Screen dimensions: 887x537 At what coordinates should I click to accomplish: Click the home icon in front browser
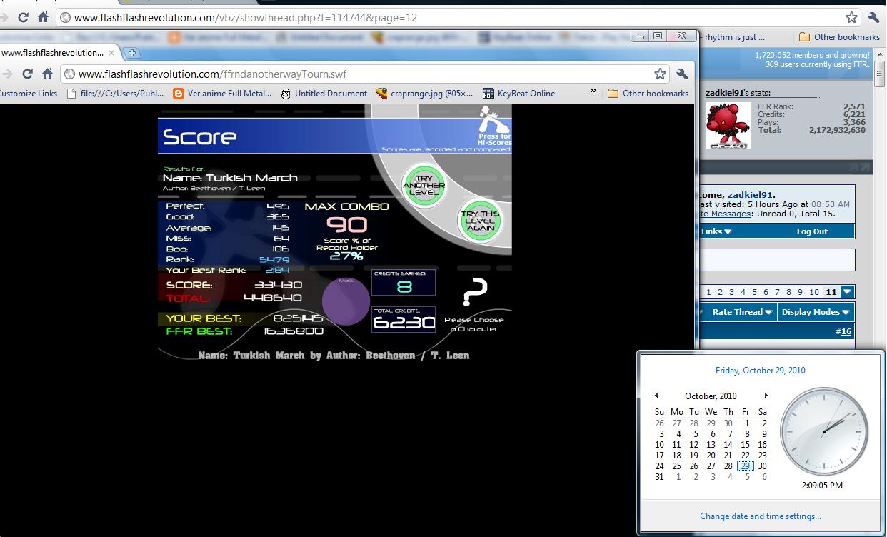point(47,74)
